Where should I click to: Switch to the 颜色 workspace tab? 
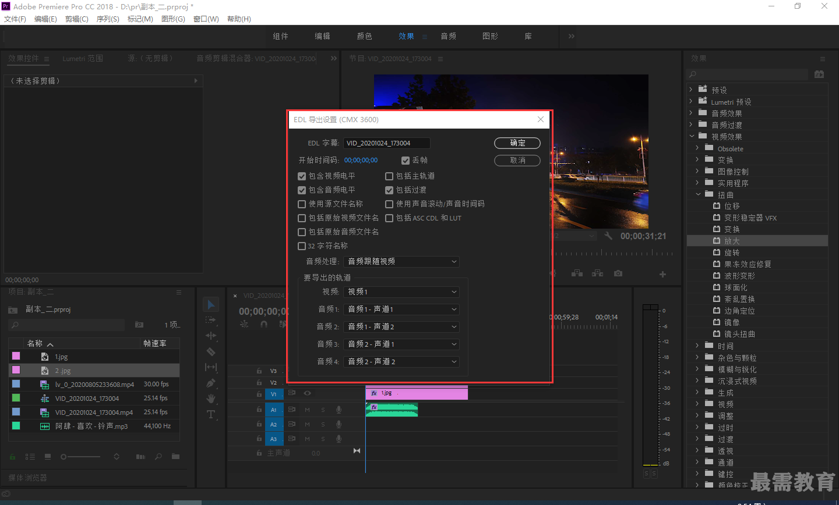click(x=364, y=36)
